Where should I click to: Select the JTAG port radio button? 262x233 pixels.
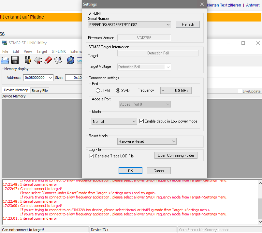(98, 91)
